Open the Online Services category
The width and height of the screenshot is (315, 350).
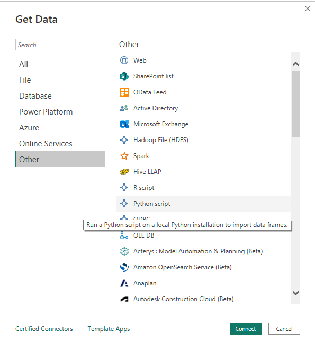(x=46, y=144)
